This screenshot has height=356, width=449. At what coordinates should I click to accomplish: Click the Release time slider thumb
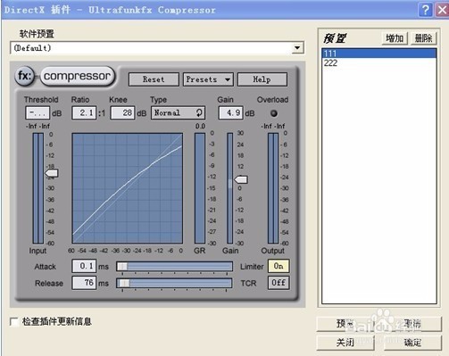(x=124, y=283)
